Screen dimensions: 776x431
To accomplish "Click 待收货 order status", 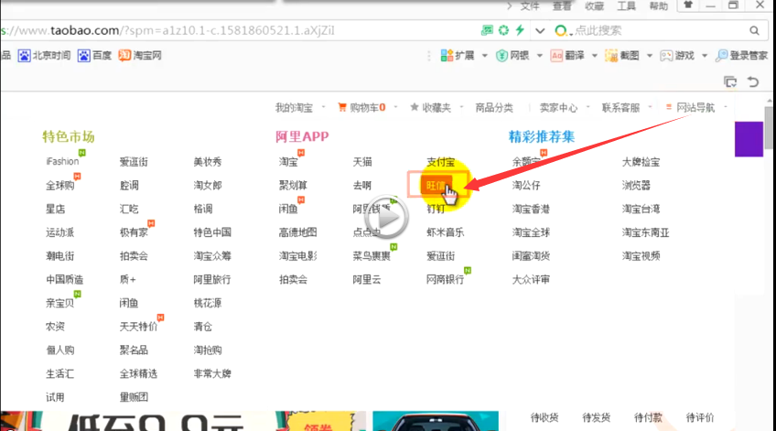I will [544, 418].
